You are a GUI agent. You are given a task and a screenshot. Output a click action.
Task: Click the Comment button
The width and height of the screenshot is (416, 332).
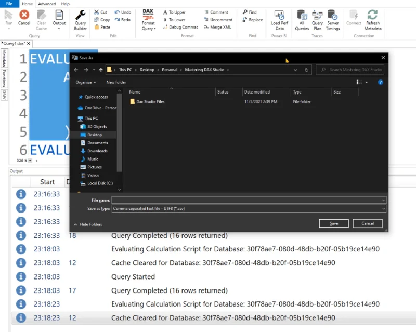216,12
